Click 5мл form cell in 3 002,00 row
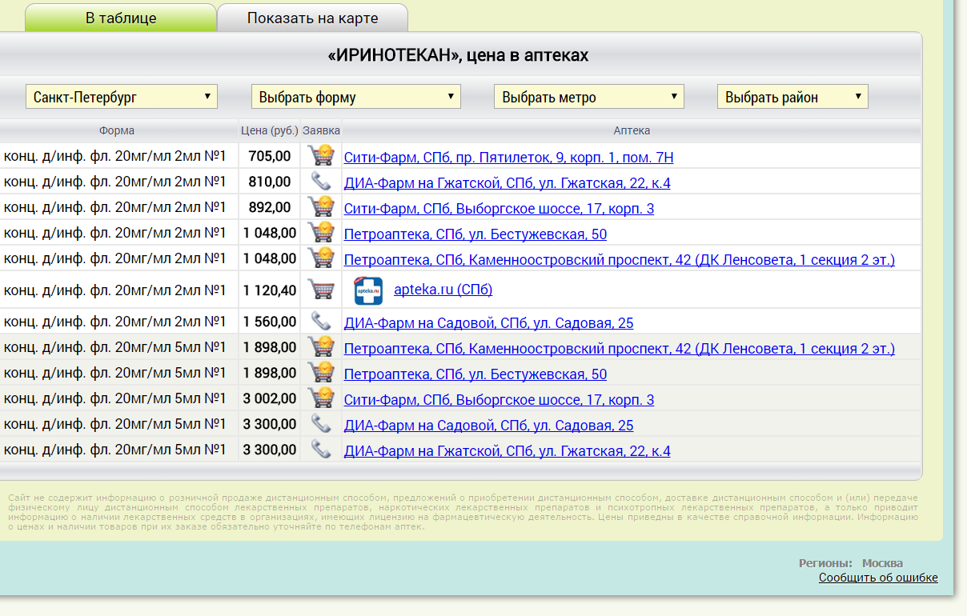Image resolution: width=967 pixels, height=616 pixels. [x=117, y=398]
